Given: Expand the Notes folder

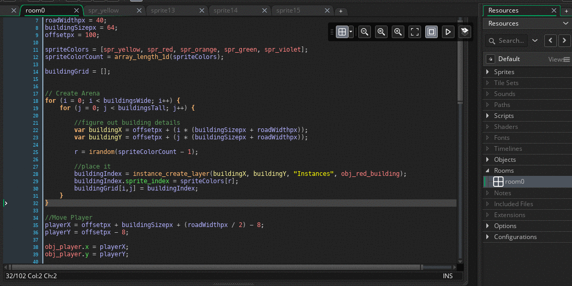Looking at the screenshot, I should click(x=488, y=193).
